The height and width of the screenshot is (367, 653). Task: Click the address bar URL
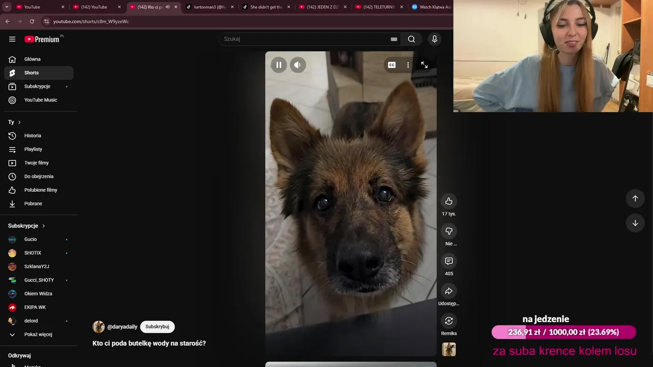point(91,21)
